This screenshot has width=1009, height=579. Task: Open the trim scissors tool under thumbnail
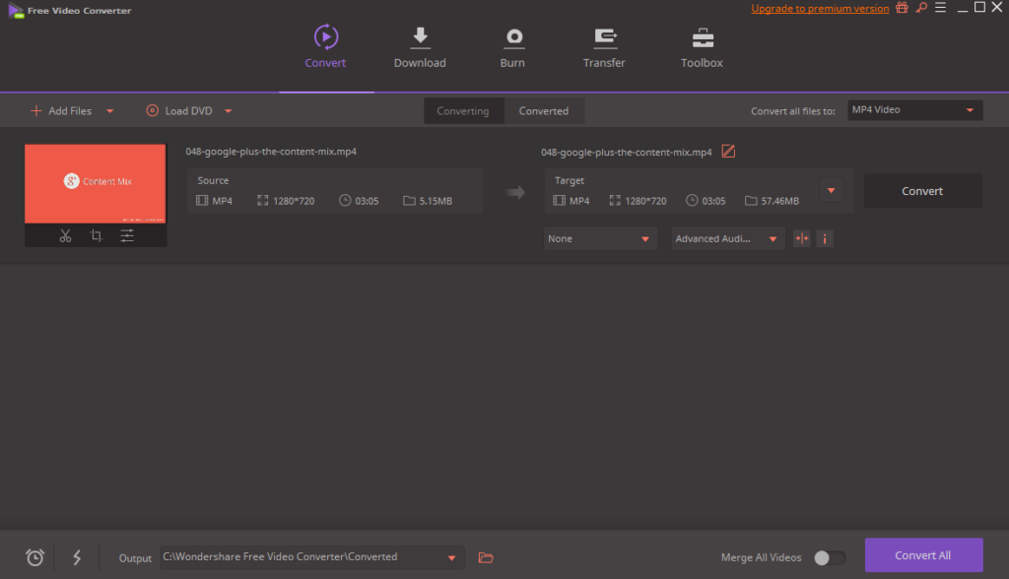point(65,236)
